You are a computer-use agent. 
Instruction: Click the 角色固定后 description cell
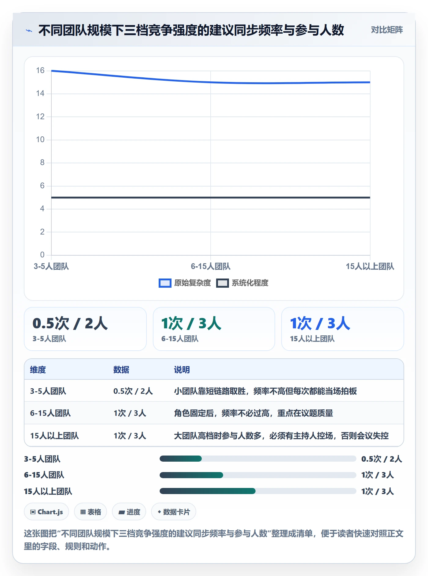pyautogui.click(x=253, y=413)
